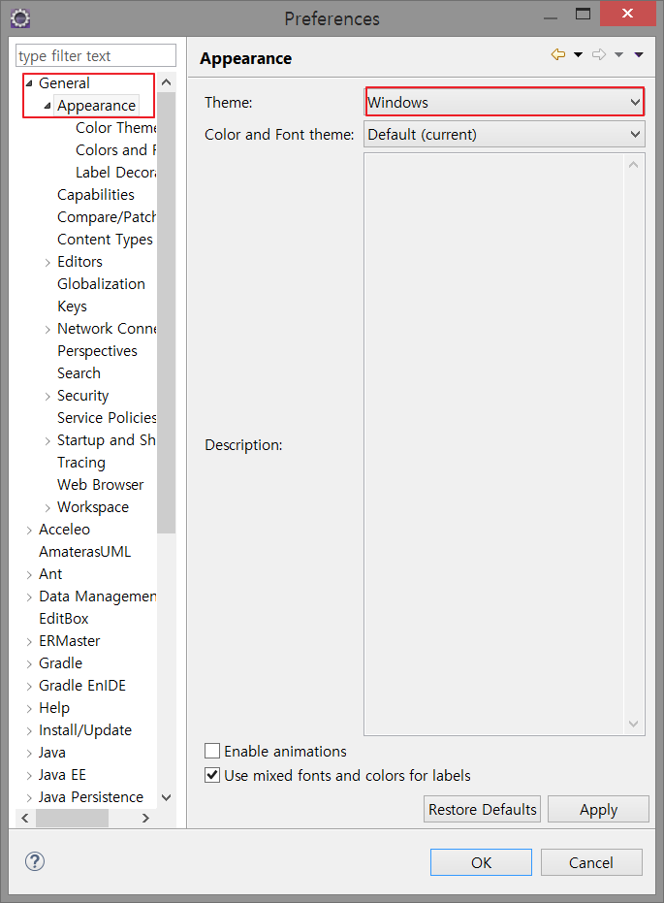Expand the Security tree node
Viewport: 664px width, 903px height.
[x=47, y=396]
